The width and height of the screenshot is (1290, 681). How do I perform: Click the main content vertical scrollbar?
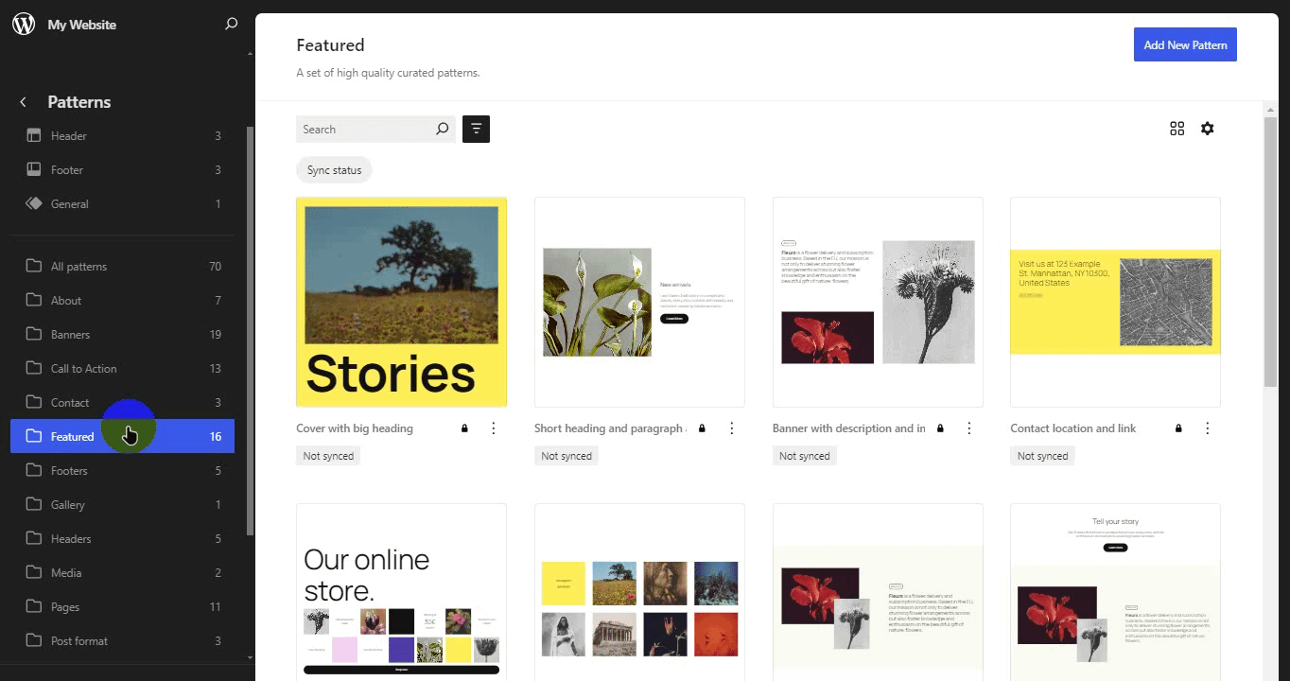pyautogui.click(x=1270, y=251)
